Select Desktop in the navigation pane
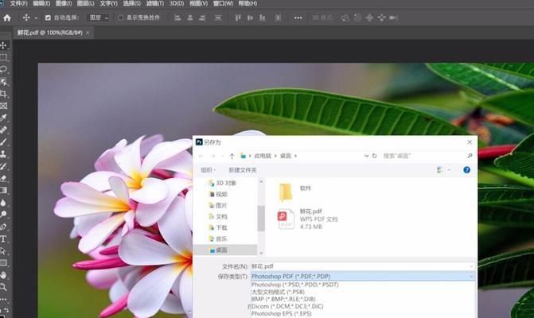 coord(222,250)
